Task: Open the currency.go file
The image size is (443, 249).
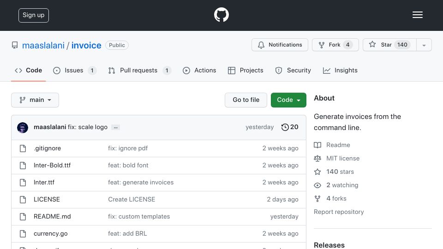Action: tap(51, 233)
